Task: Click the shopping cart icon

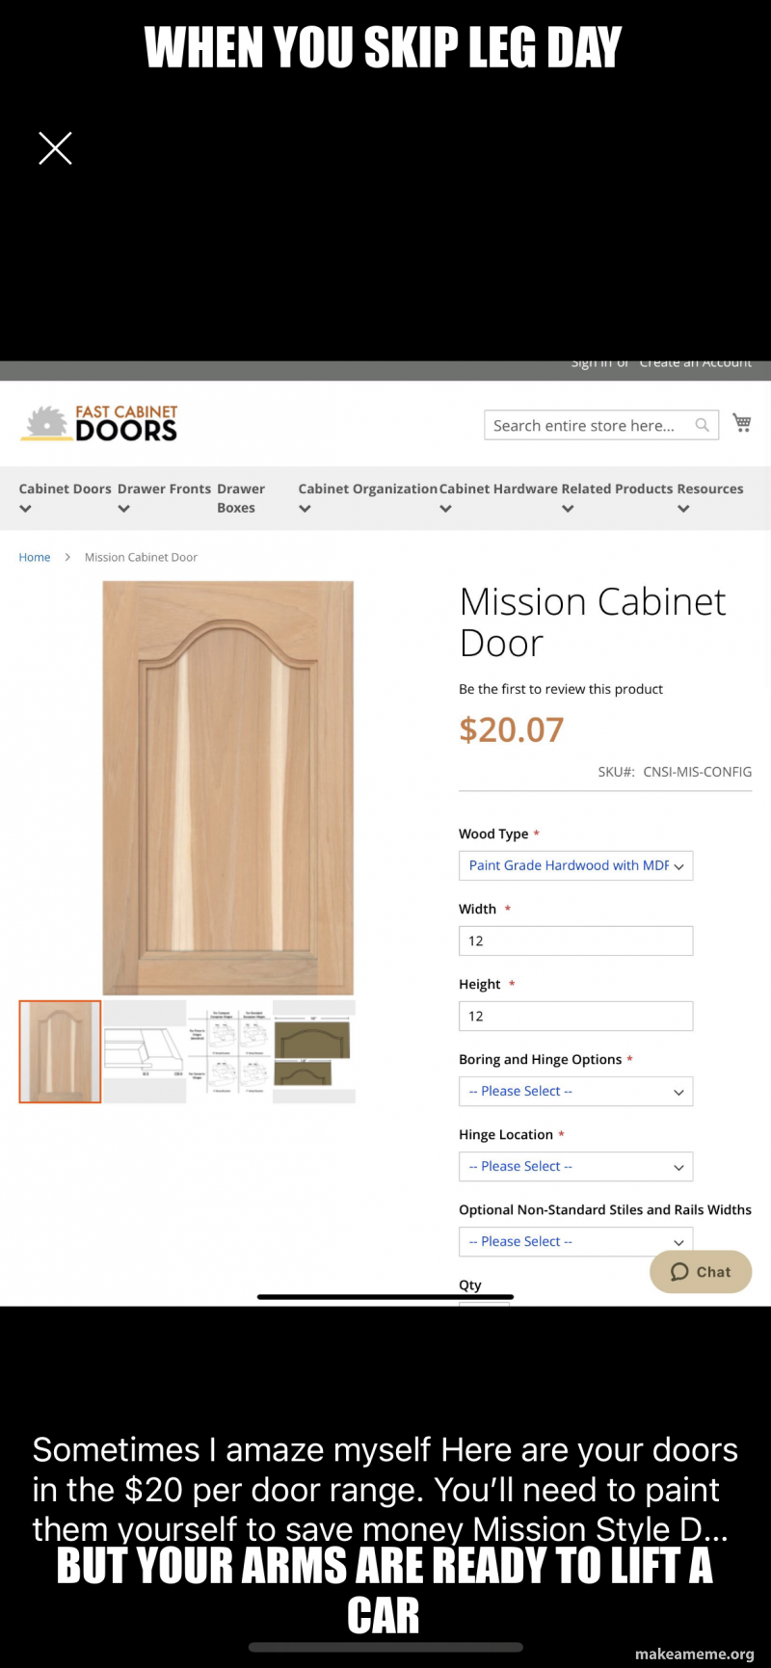Action: coord(742,423)
